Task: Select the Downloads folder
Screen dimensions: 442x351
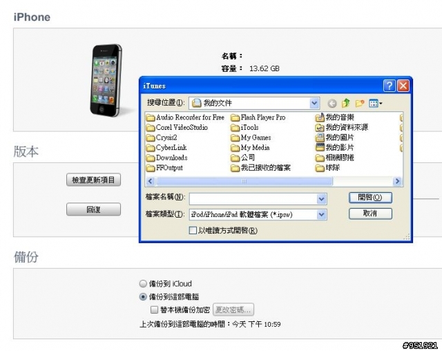Action: coord(166,158)
